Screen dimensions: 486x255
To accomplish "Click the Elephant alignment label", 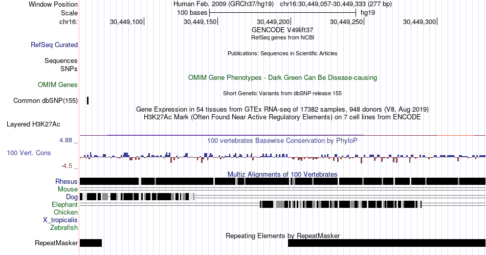I will coord(65,204).
